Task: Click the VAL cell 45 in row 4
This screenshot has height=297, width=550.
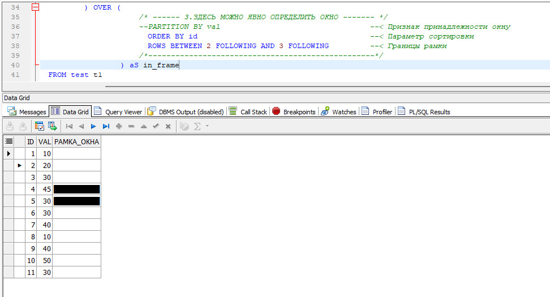Action: [x=45, y=190]
